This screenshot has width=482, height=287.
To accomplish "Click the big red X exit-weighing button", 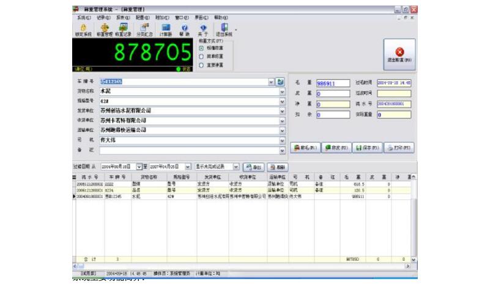I will 399,54.
